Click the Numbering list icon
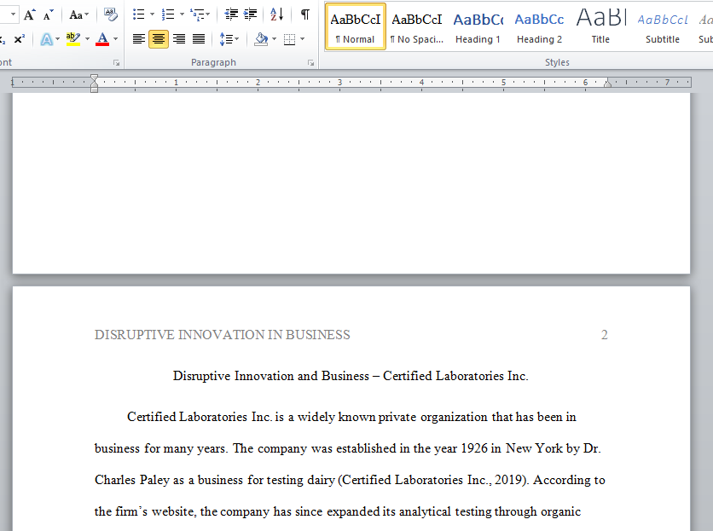The width and height of the screenshot is (713, 531). [x=168, y=15]
